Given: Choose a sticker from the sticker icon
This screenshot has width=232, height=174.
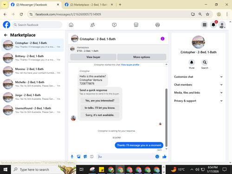Looking at the screenshot, I should 85,157.
